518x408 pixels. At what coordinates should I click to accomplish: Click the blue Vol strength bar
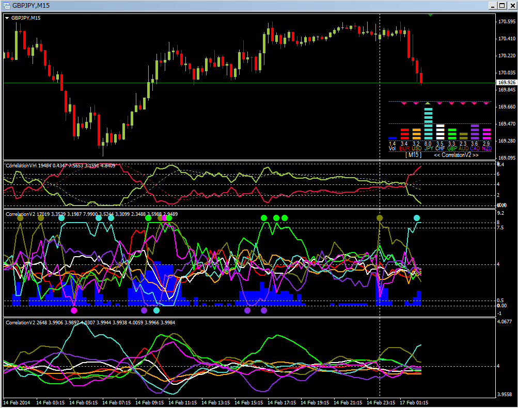pyautogui.click(x=393, y=138)
